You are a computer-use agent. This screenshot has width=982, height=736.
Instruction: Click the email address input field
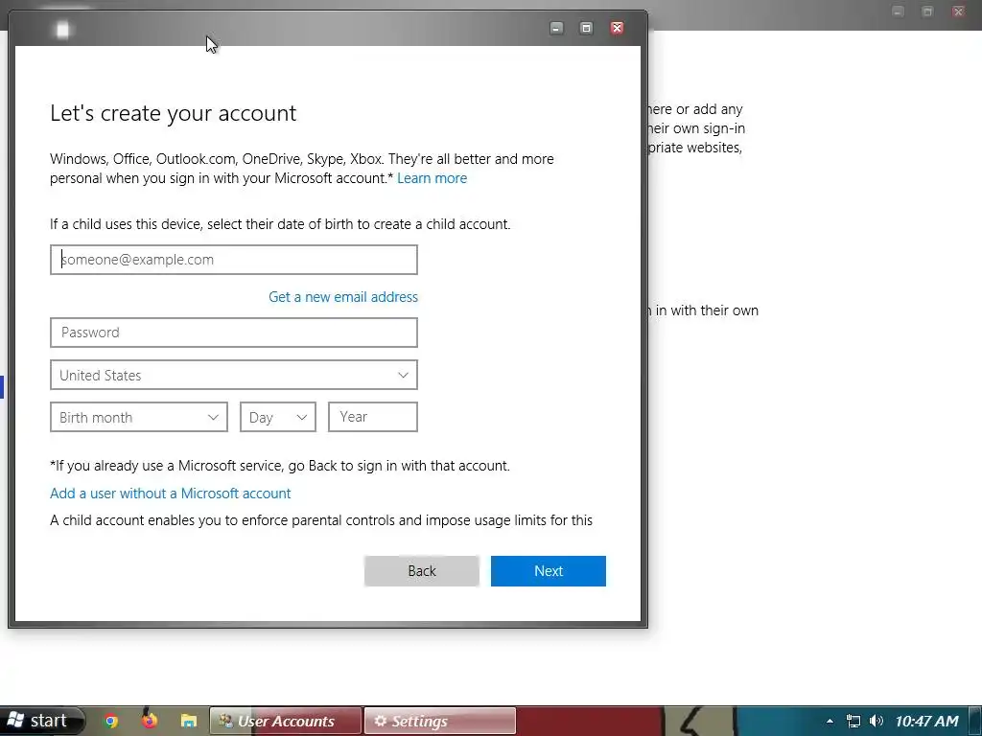234,260
